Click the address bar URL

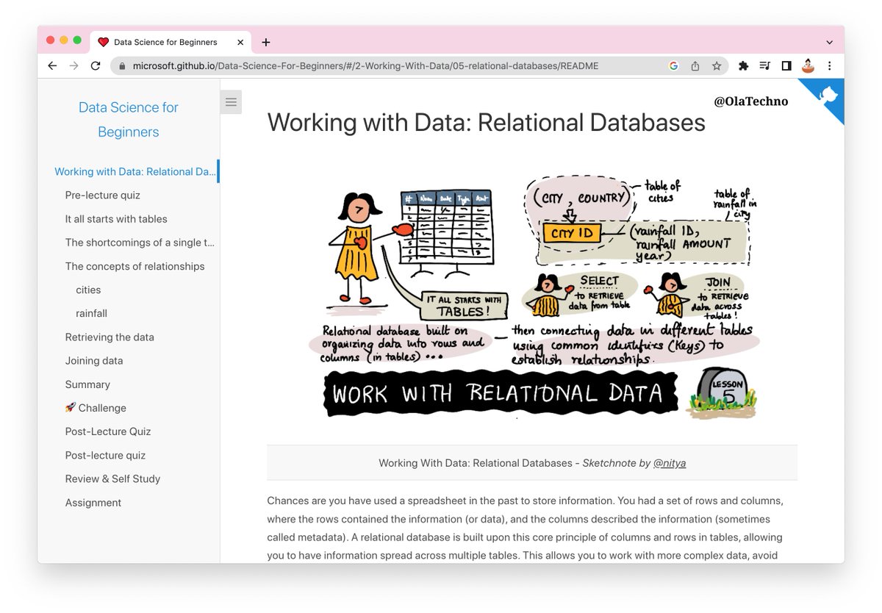click(365, 65)
